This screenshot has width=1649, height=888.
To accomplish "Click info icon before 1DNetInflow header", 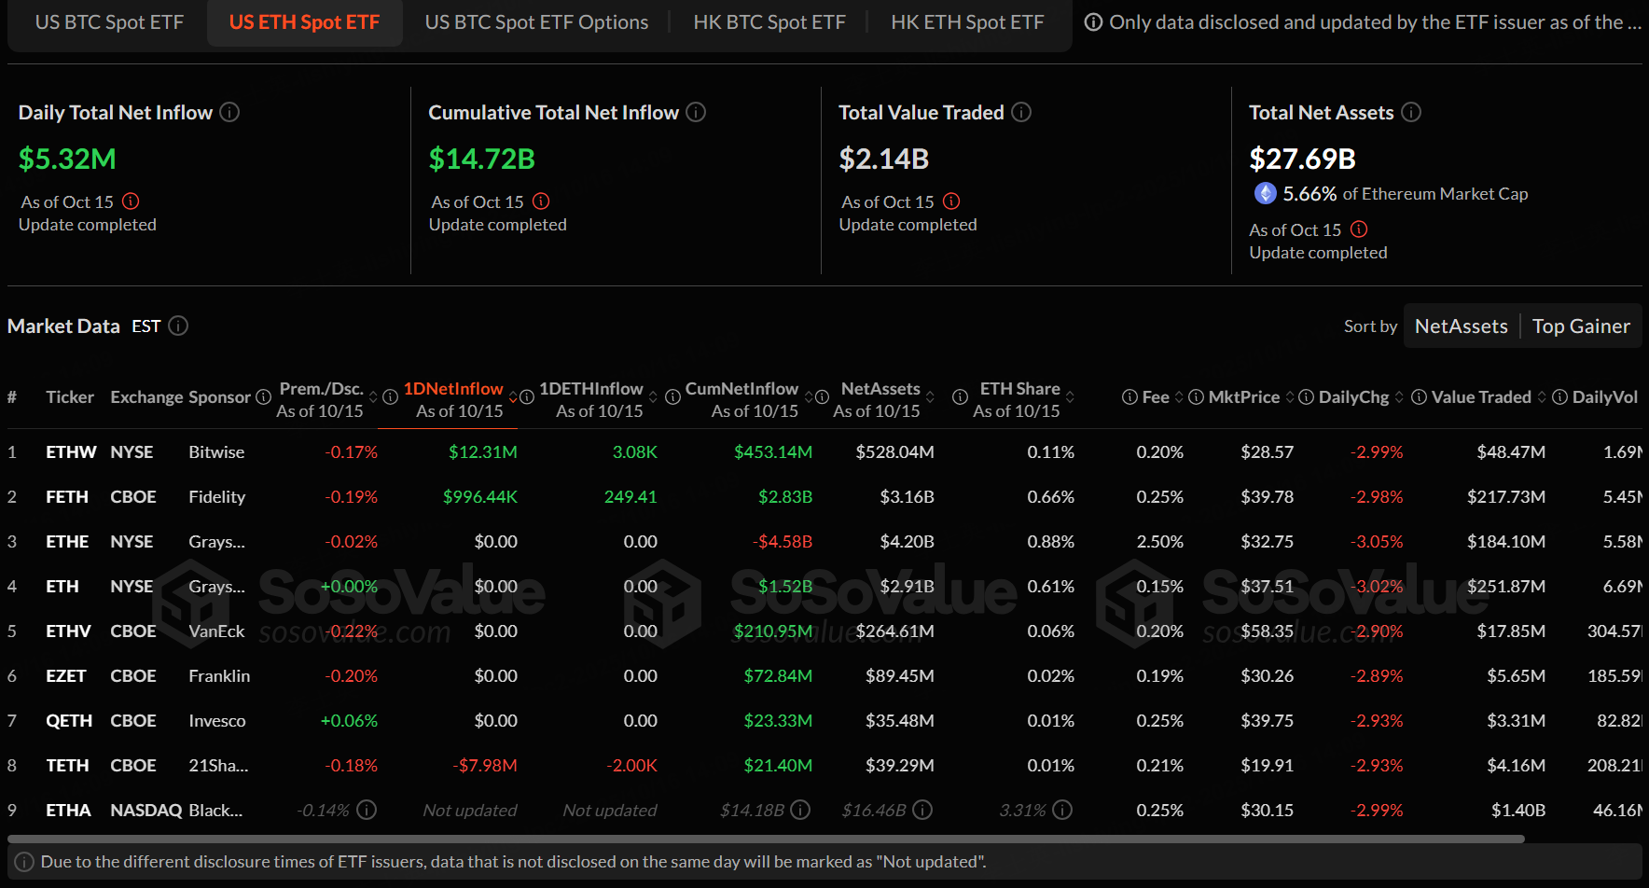I will pyautogui.click(x=391, y=397).
